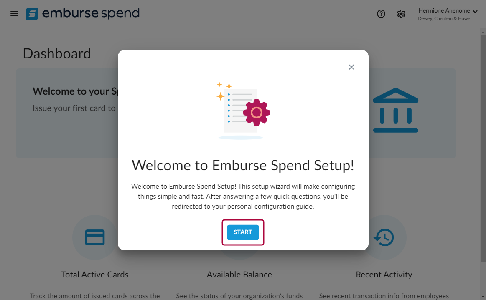The image size is (486, 300).
Task: Open the hamburger navigation menu
Action: coord(14,14)
